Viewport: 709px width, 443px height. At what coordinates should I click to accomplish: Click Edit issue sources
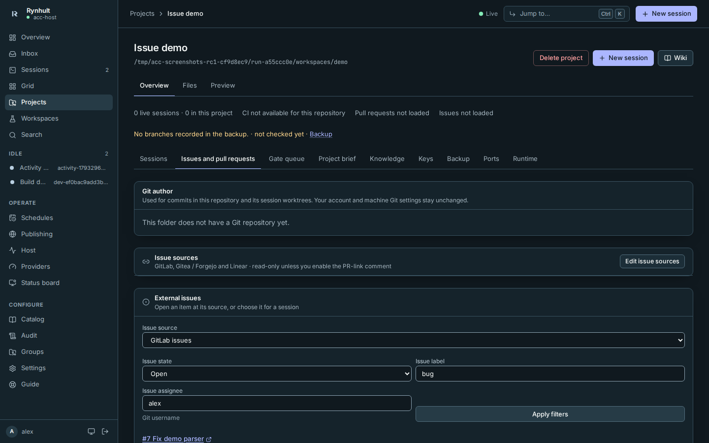coord(652,261)
